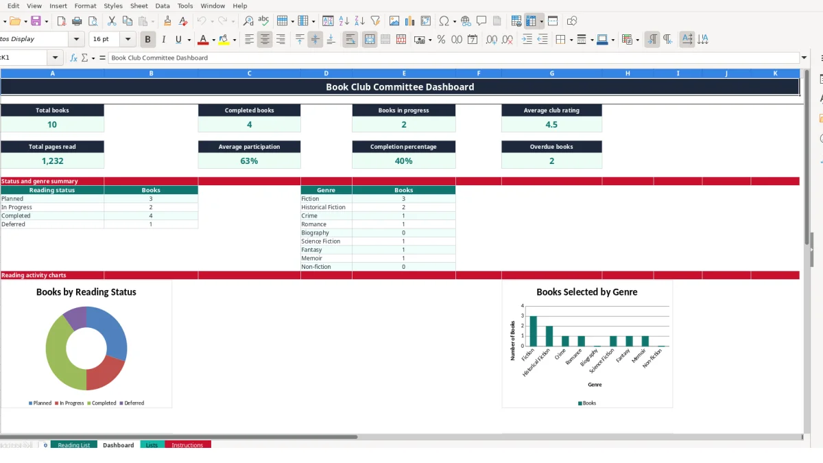Open Print Preview

[x=92, y=21]
